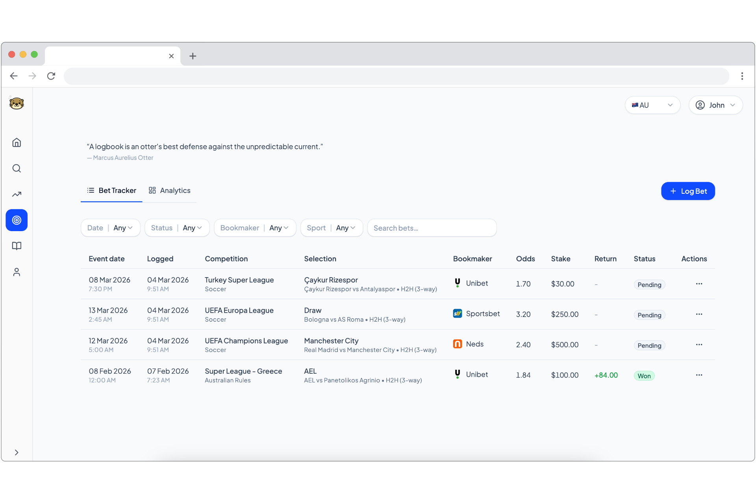Click the Neds bookmaker logo
Image resolution: width=756 pixels, height=504 pixels.
tap(457, 344)
